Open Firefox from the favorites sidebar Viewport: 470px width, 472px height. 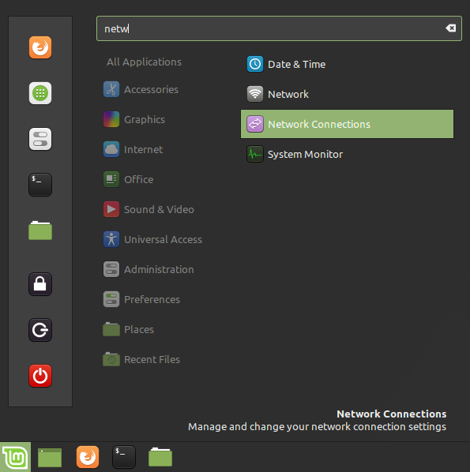(40, 47)
